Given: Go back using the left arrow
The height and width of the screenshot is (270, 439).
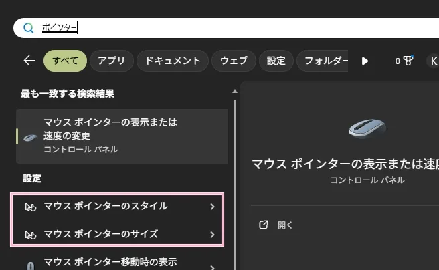Looking at the screenshot, I should 29,61.
